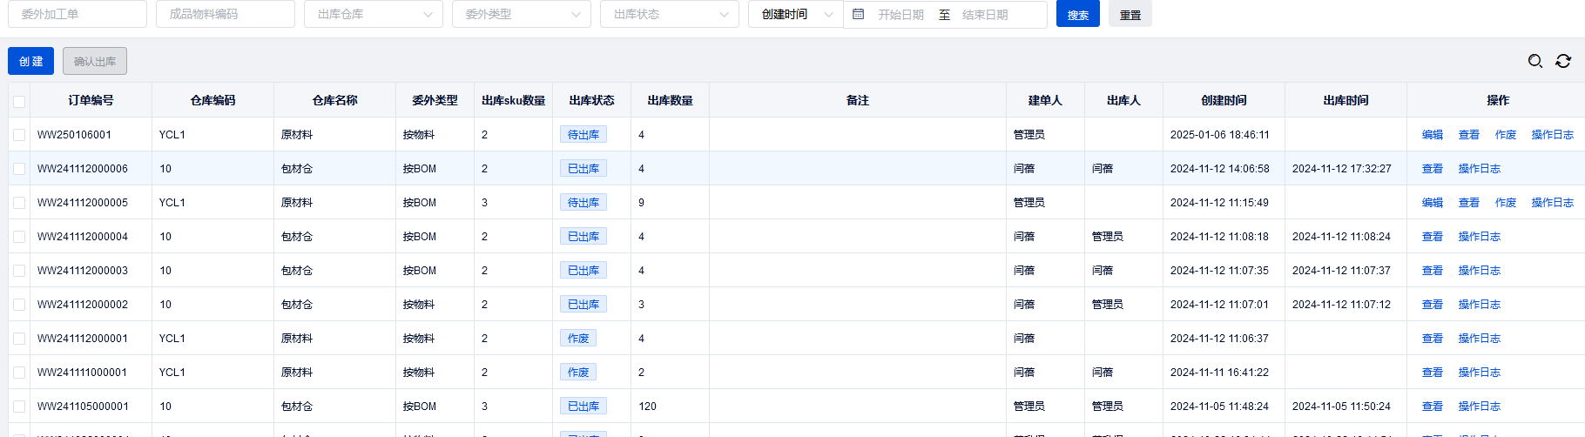Click the blue 搜索 button
The image size is (1585, 437).
(x=1077, y=15)
